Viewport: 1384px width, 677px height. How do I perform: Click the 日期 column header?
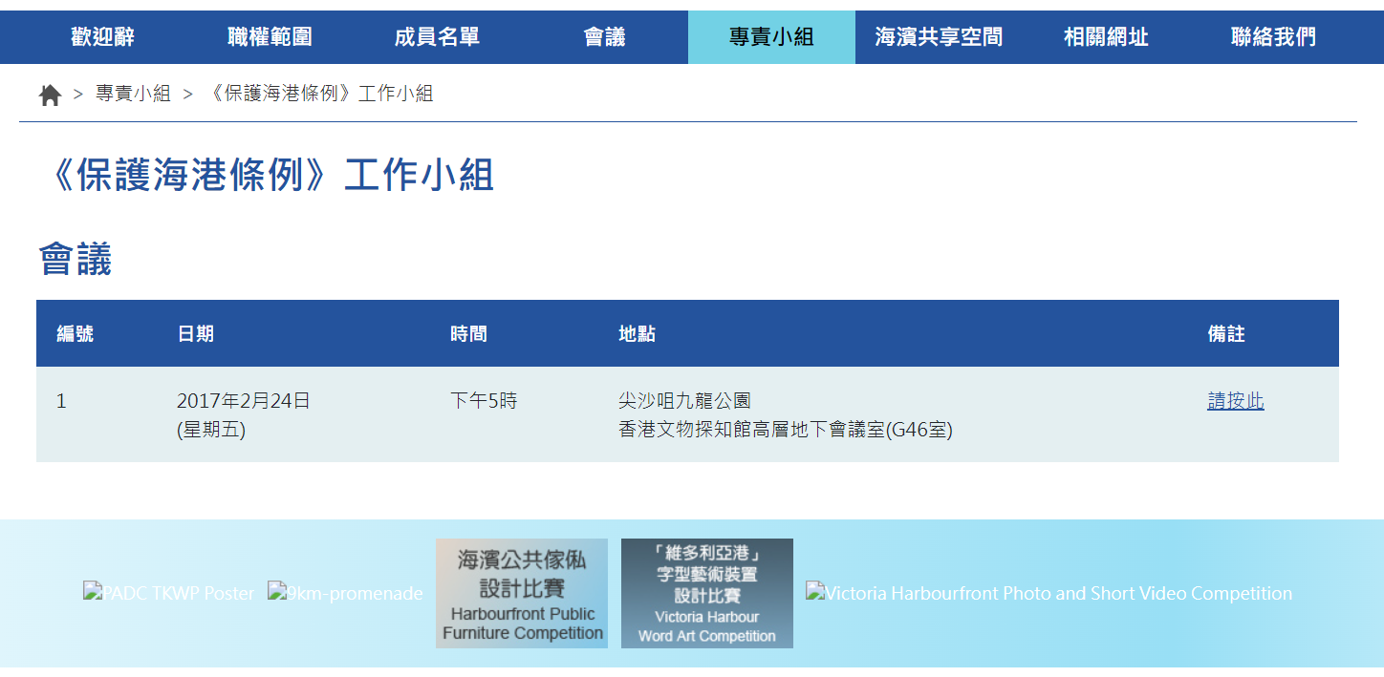[x=195, y=334]
